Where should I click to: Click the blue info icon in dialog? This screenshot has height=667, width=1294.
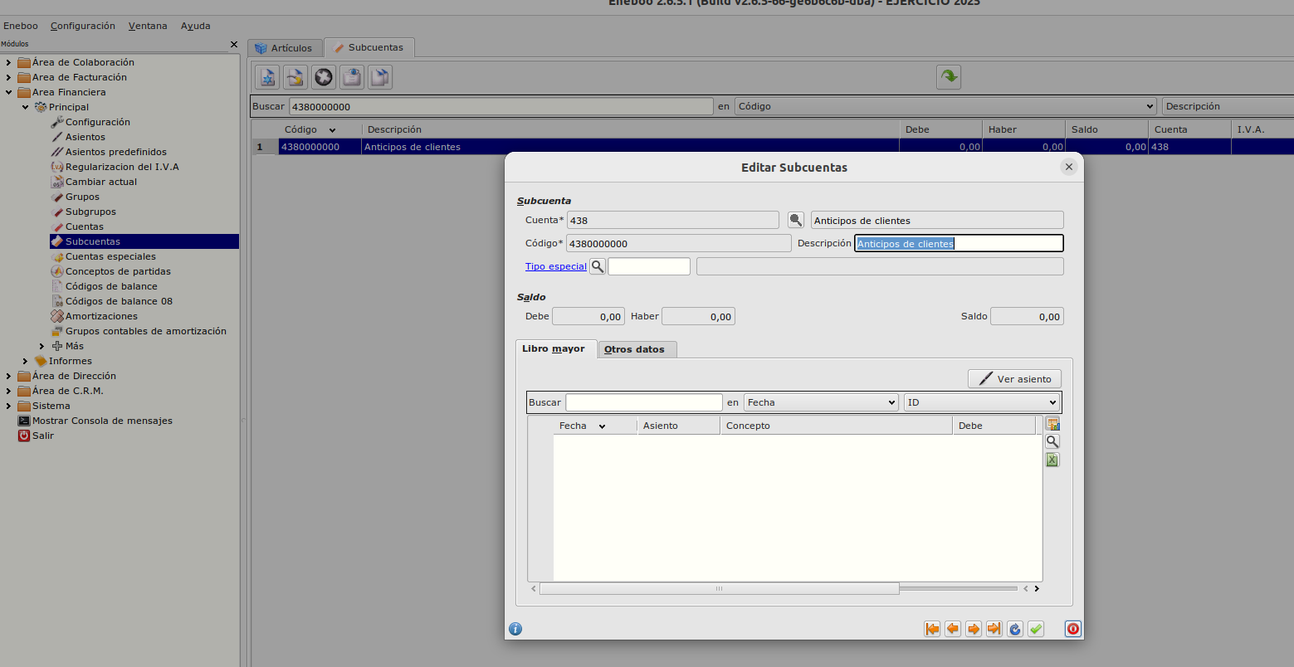point(515,629)
